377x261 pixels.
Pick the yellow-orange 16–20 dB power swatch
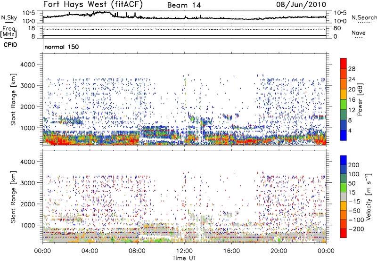[344, 94]
